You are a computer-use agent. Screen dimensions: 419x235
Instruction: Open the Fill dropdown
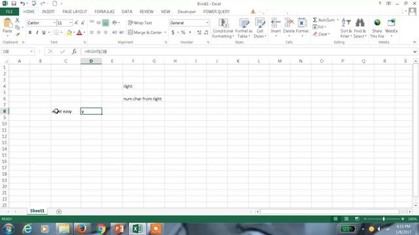pos(319,27)
